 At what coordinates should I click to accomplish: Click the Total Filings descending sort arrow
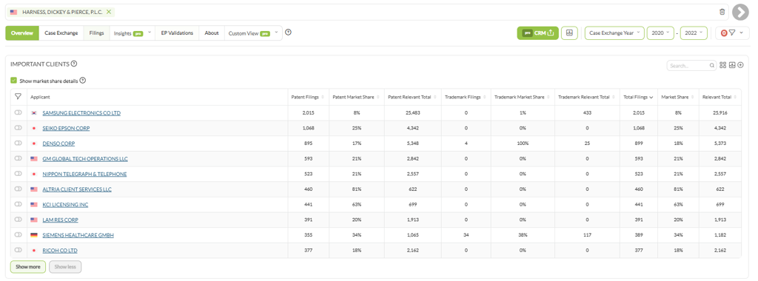651,98
